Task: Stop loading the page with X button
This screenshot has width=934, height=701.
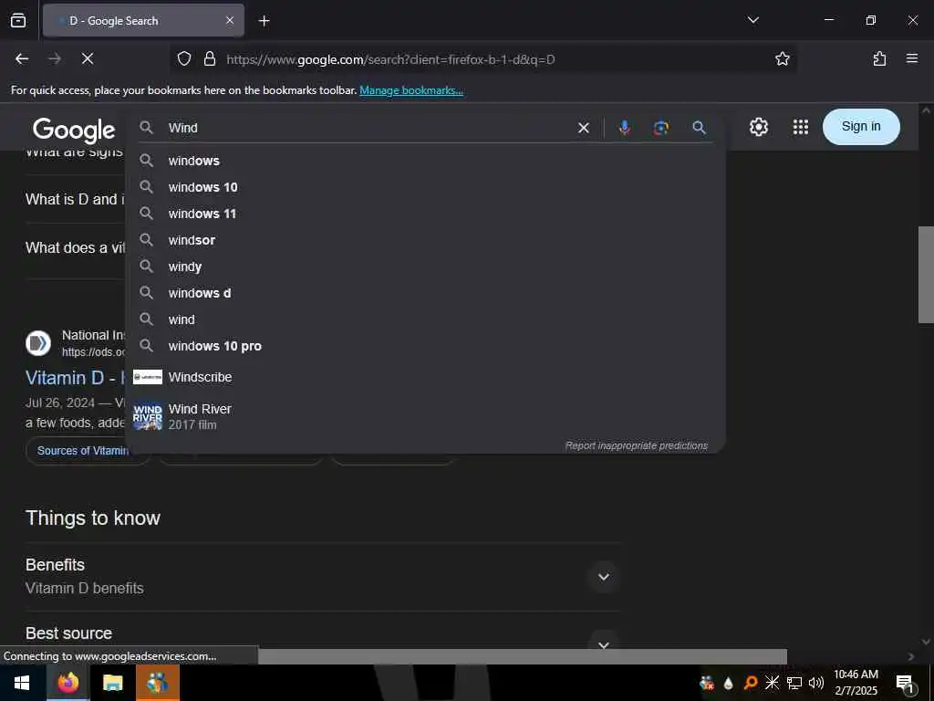Action: click(87, 58)
